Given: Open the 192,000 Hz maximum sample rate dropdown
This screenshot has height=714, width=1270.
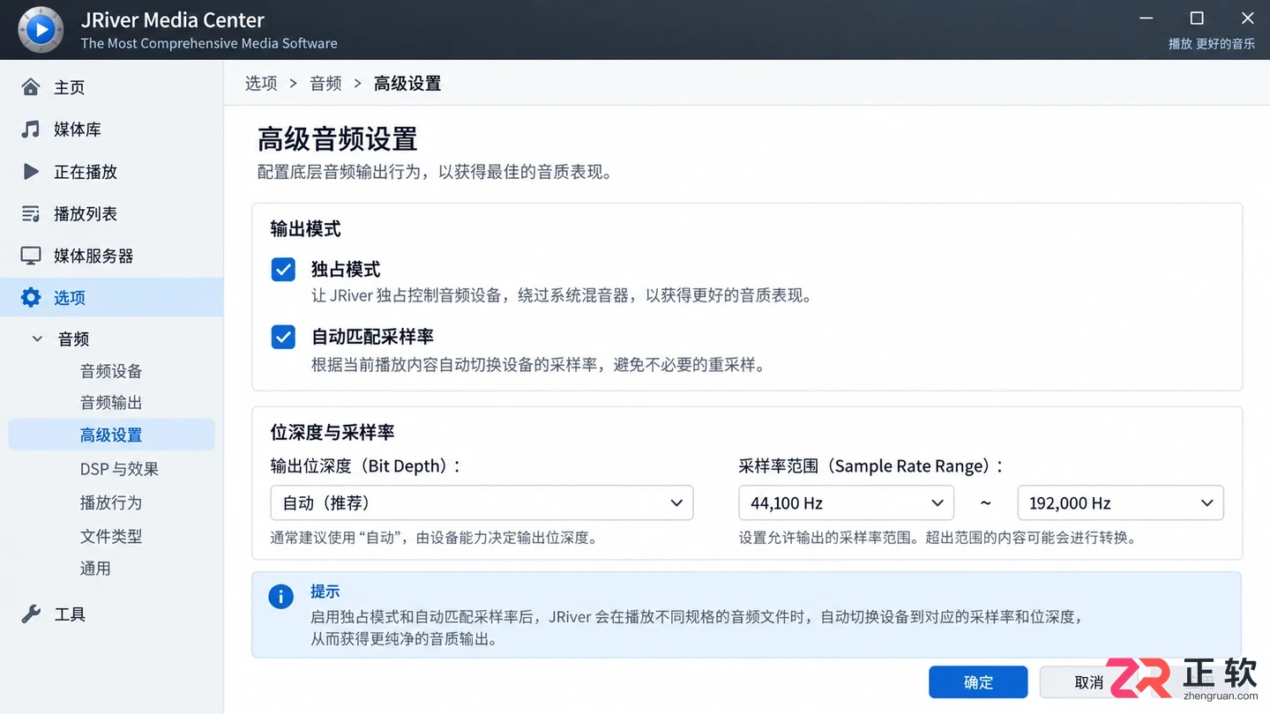Looking at the screenshot, I should point(1120,502).
